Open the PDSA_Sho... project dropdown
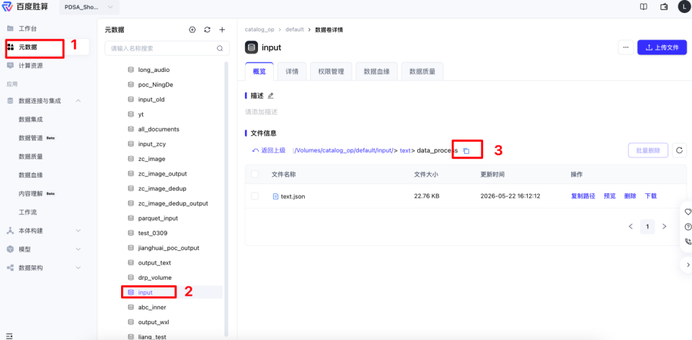This screenshot has width=692, height=340. pos(89,7)
